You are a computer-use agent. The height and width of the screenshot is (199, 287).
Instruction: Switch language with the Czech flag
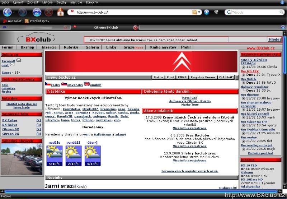click(48, 84)
